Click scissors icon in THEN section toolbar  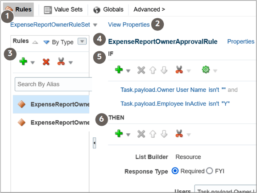(179, 133)
